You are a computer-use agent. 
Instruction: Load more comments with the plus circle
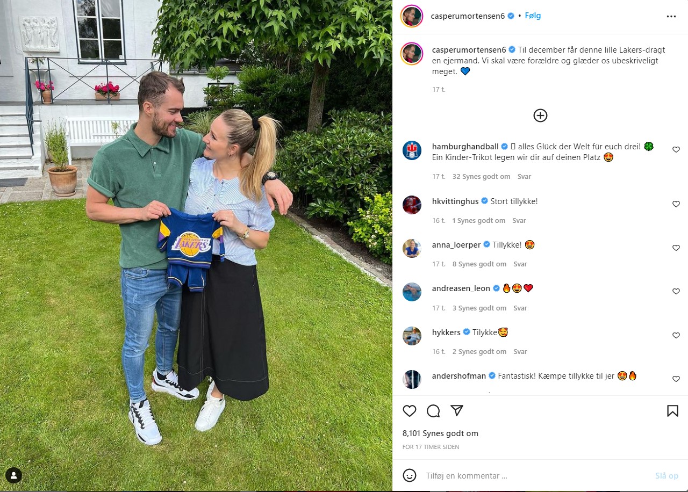pyautogui.click(x=540, y=115)
